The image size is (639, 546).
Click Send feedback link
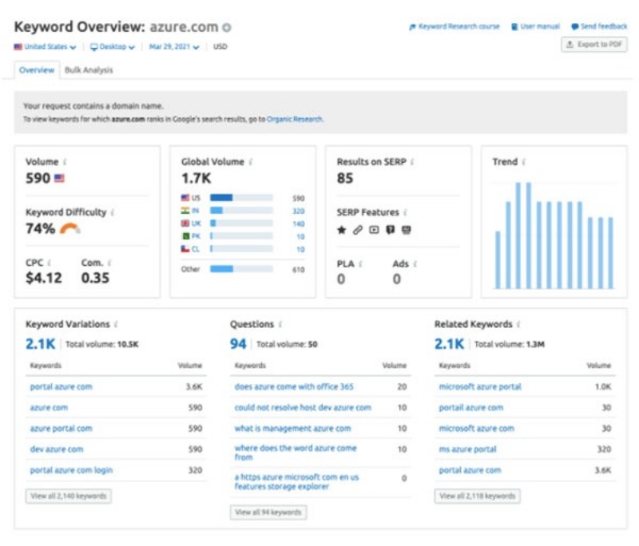(x=599, y=26)
